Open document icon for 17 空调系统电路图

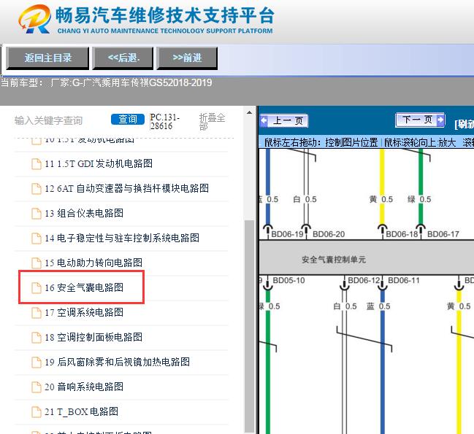37,313
